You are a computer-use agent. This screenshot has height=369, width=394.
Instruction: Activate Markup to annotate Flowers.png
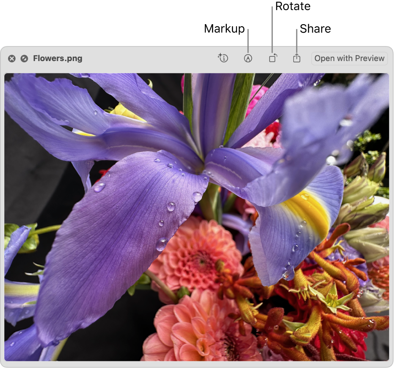[x=248, y=58]
